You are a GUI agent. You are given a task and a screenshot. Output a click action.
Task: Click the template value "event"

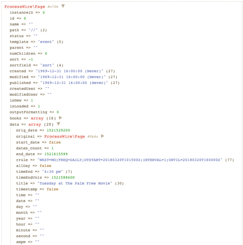click(46, 42)
